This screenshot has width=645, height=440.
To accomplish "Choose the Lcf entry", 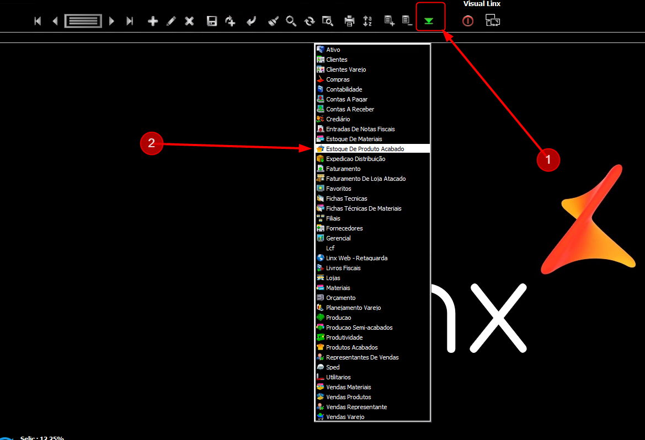I will point(372,248).
